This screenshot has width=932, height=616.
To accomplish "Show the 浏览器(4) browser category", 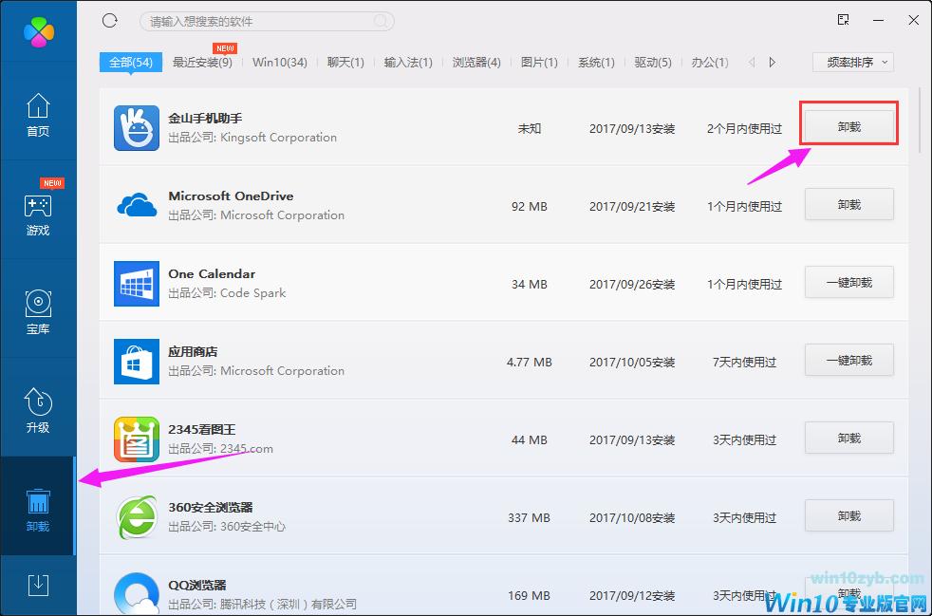I will [476, 63].
